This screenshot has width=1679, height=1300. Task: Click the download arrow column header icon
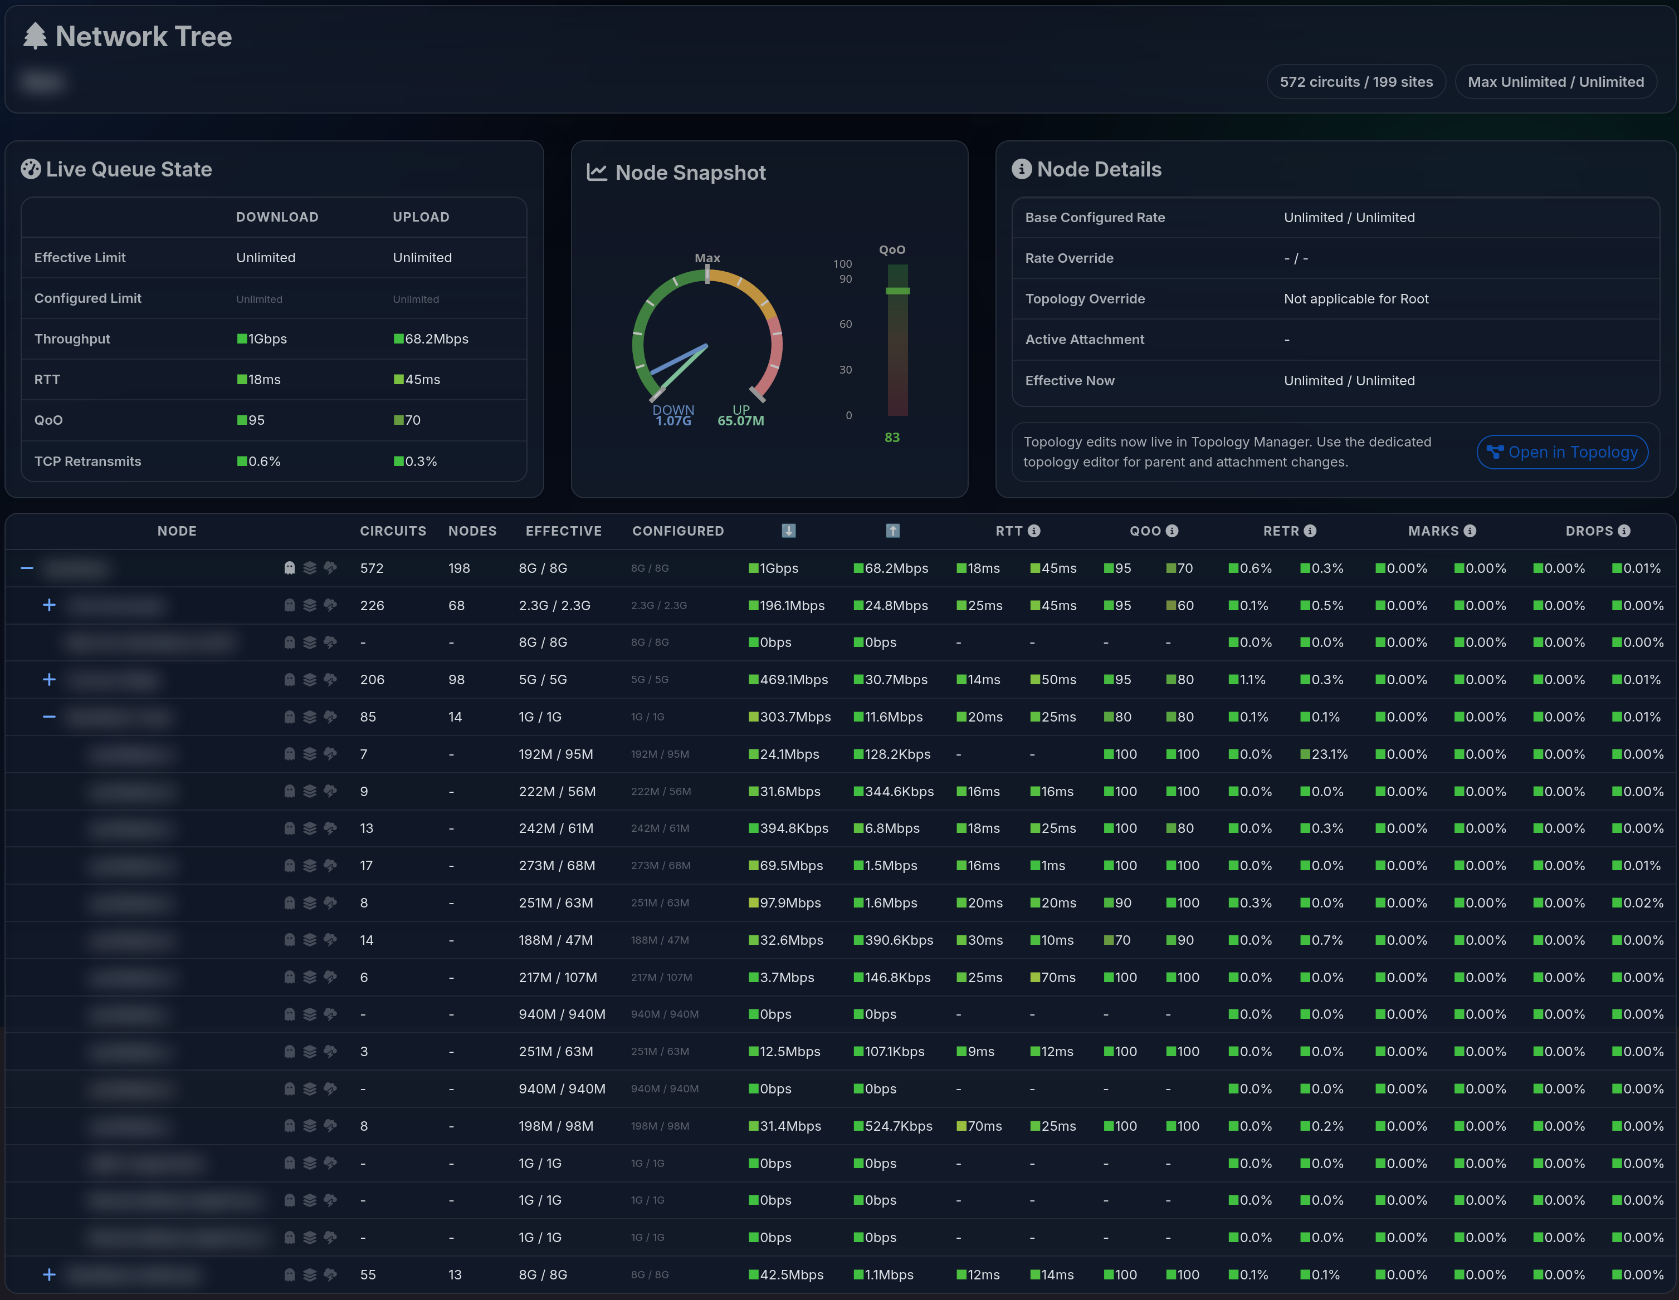click(789, 531)
